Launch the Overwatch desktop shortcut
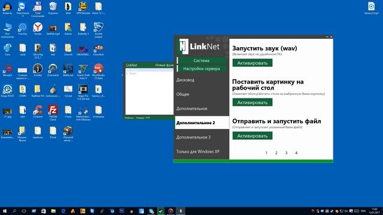Image resolution: width=383 pixels, height=215 pixels. pyautogui.click(x=53, y=70)
